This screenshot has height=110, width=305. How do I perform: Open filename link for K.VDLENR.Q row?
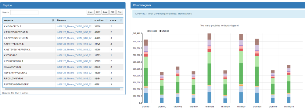pyautogui.click(x=74, y=55)
